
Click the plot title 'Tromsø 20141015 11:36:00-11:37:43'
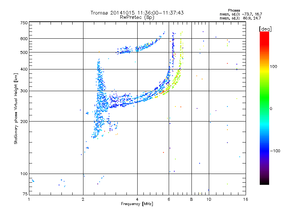point(137,13)
